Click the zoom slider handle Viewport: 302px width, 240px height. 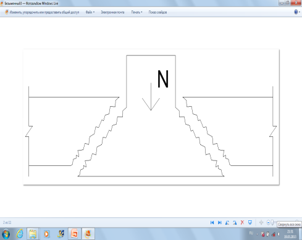[272, 223]
